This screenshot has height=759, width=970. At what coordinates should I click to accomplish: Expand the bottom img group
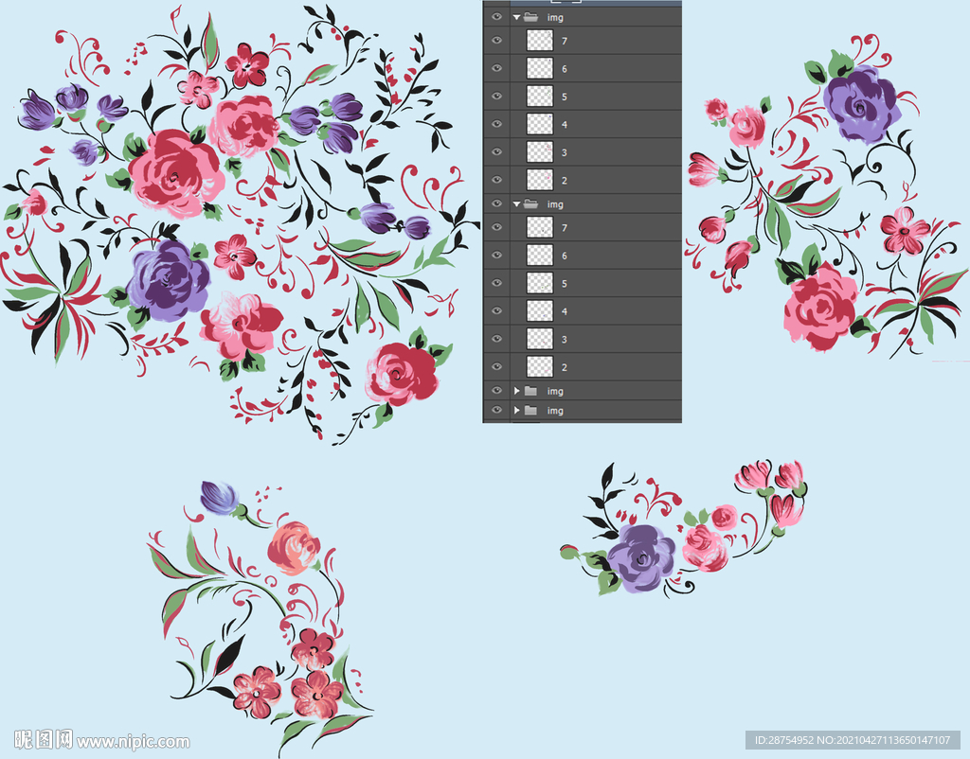tap(516, 411)
